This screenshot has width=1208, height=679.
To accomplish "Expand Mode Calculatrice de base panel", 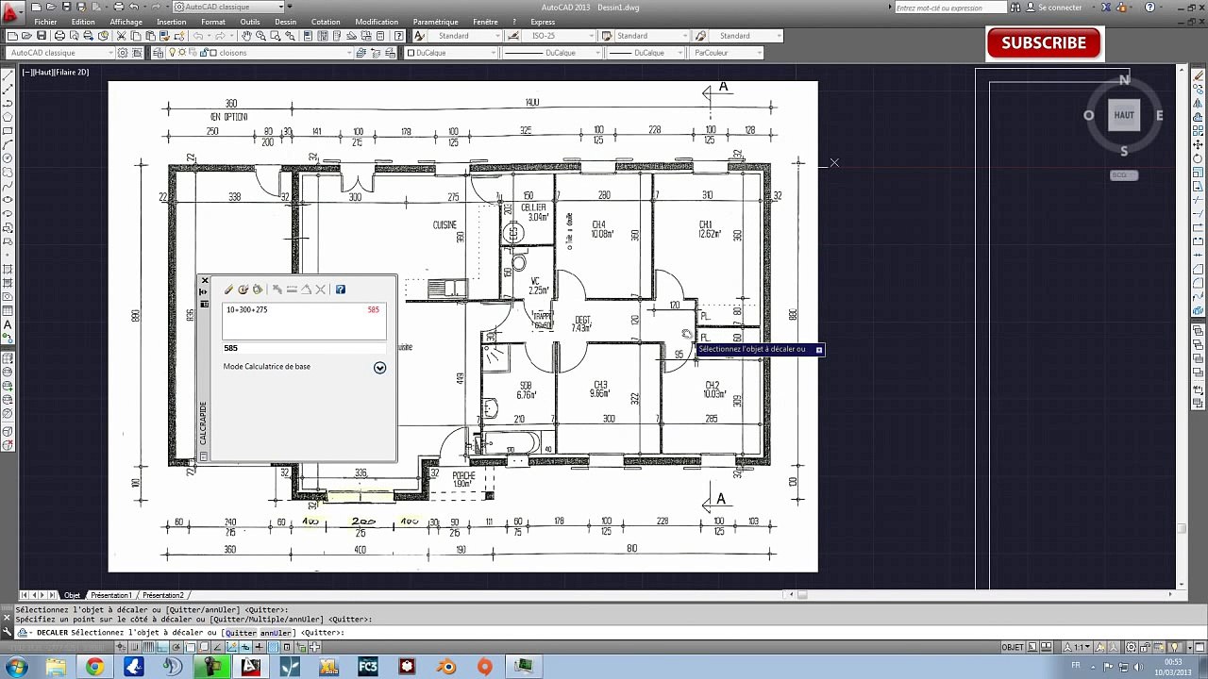I will pos(379,367).
